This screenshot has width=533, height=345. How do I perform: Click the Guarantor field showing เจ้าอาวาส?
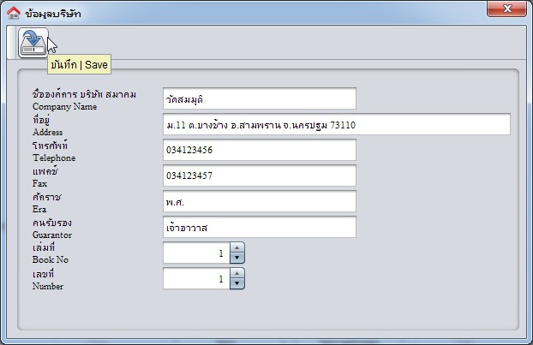(260, 227)
